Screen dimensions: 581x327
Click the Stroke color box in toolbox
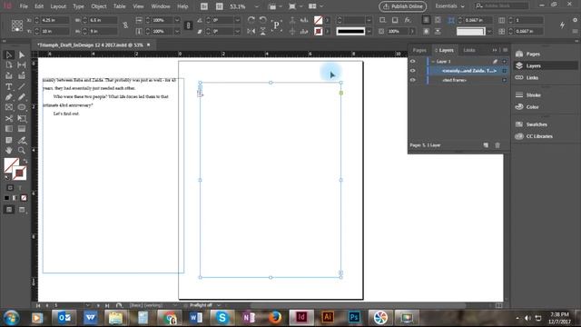pyautogui.click(x=20, y=173)
